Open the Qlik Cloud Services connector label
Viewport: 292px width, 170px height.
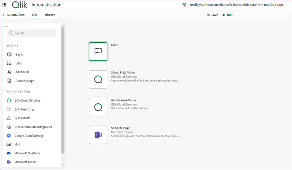(x=27, y=100)
